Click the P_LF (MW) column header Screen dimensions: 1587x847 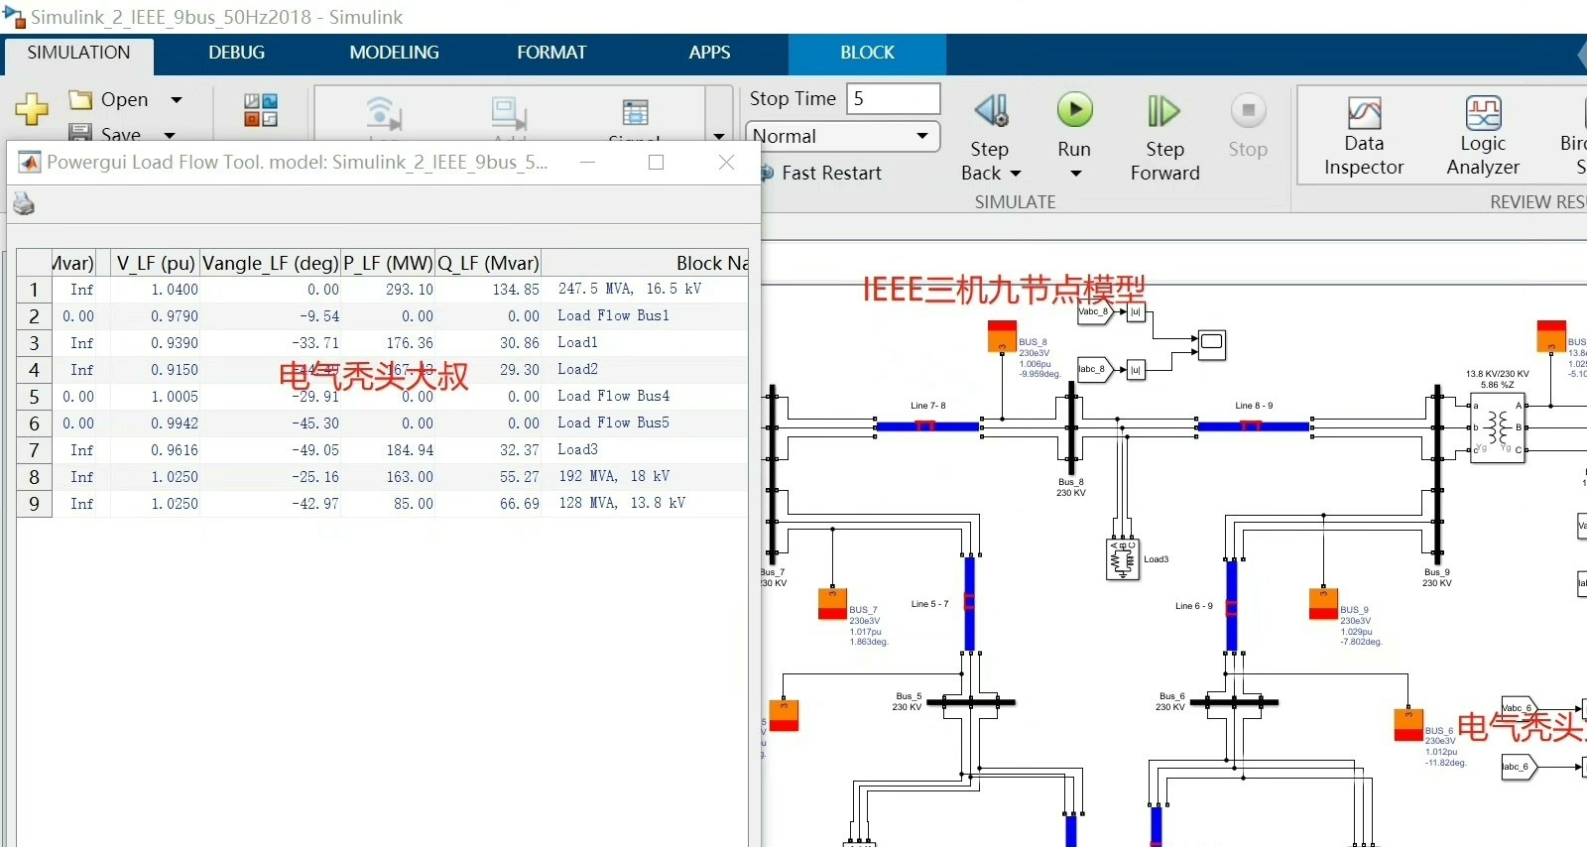388,263
